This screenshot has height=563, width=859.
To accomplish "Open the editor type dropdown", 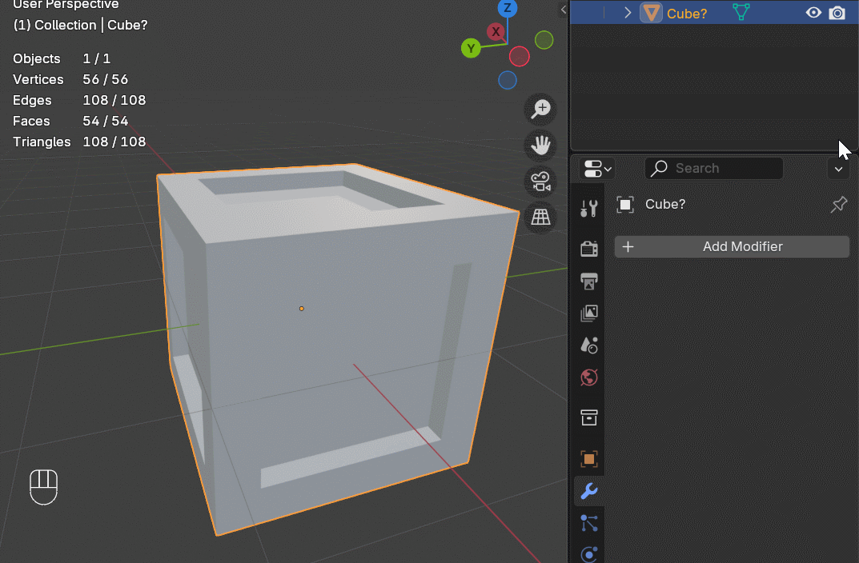I will pos(597,168).
